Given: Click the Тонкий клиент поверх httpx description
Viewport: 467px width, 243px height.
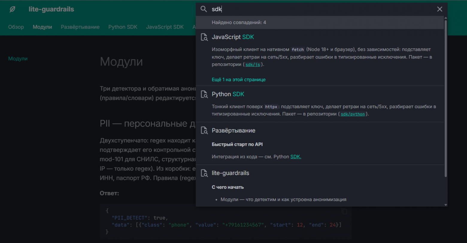Looking at the screenshot, I should (x=324, y=110).
